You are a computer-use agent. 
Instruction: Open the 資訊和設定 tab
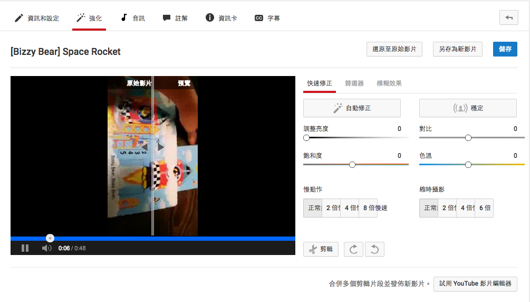point(36,18)
